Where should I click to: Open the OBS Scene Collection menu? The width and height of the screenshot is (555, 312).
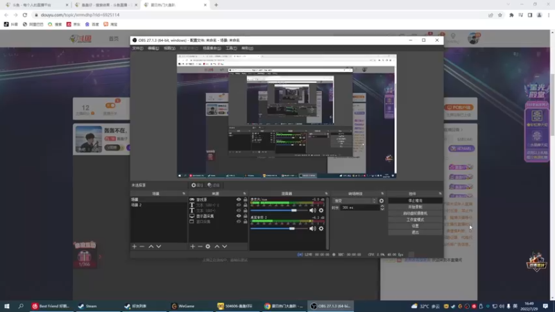click(212, 48)
